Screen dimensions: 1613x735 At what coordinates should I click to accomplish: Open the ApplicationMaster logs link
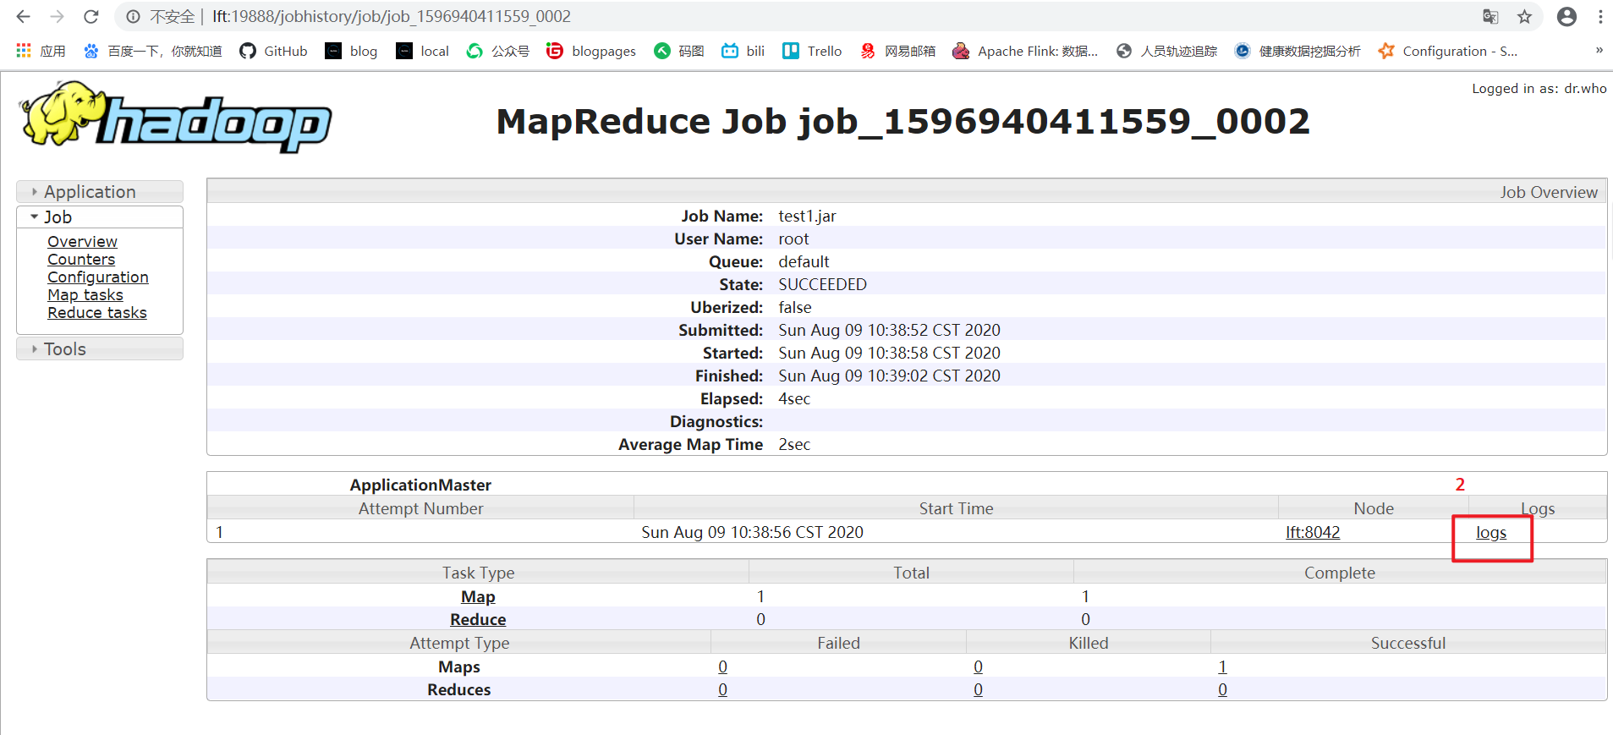(x=1491, y=533)
